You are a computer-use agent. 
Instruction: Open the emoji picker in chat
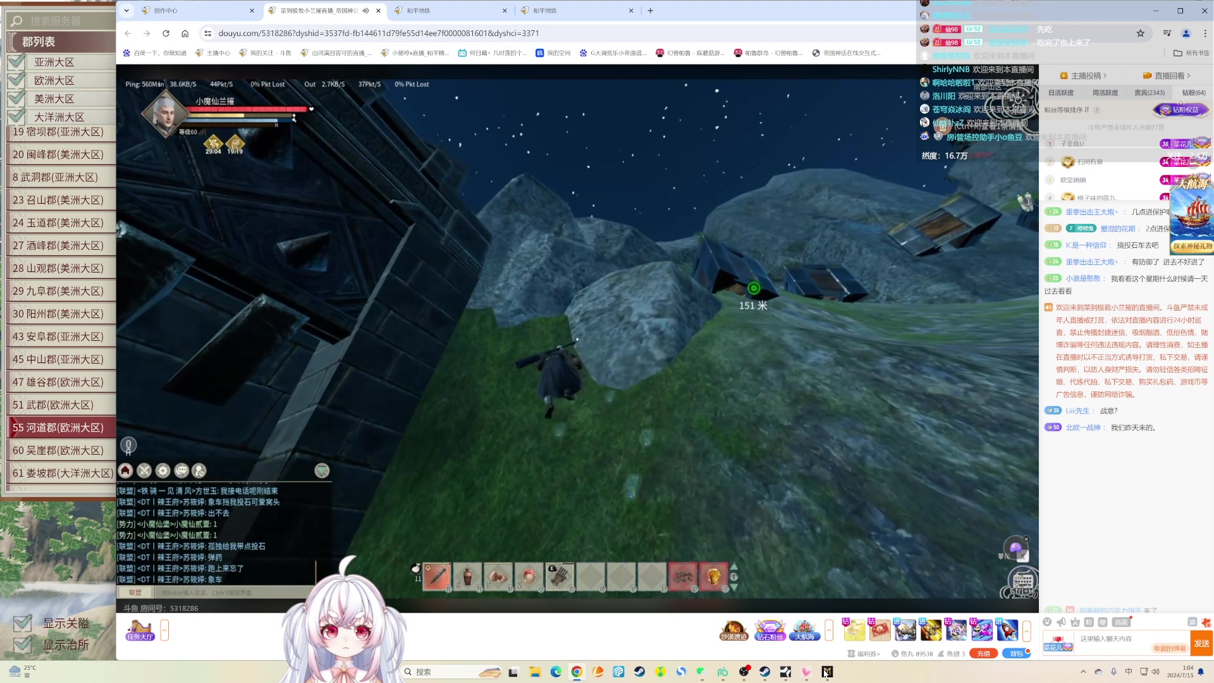coord(1048,622)
